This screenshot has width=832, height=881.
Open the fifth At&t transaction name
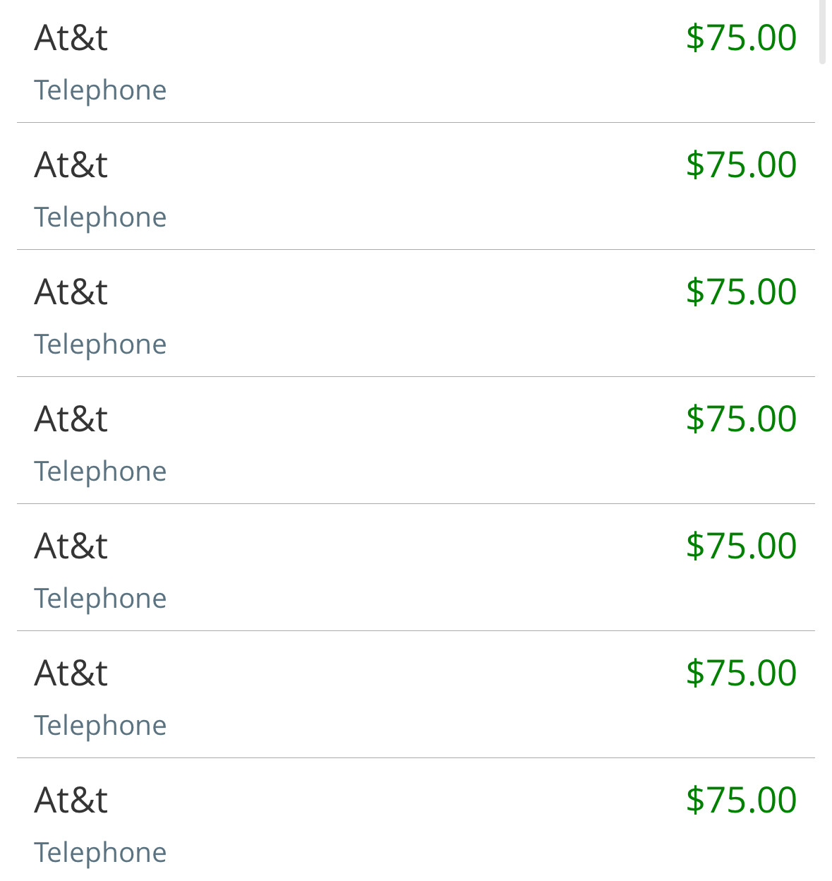point(71,546)
